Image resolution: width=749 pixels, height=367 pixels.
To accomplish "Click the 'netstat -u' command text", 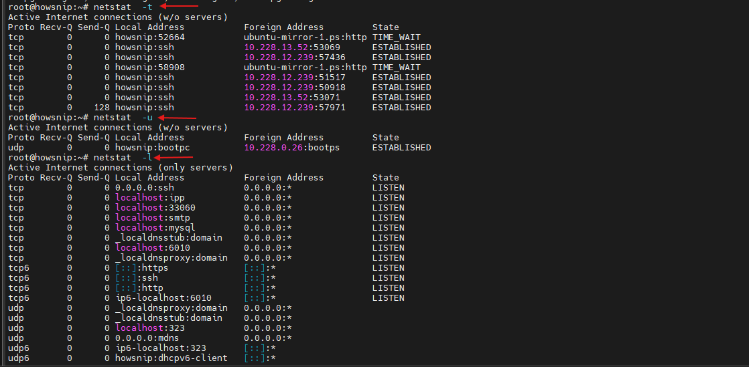I will (123, 117).
